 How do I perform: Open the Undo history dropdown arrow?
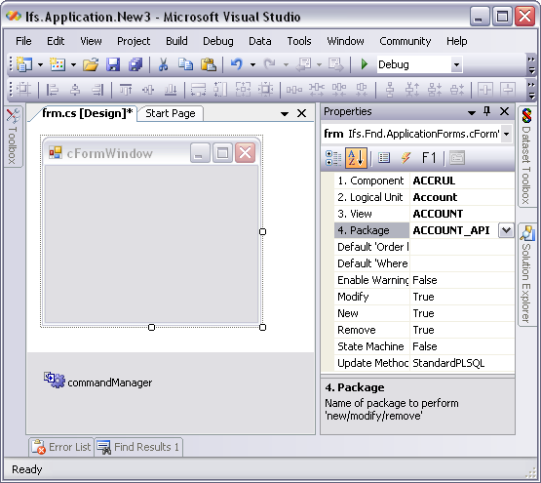point(252,64)
